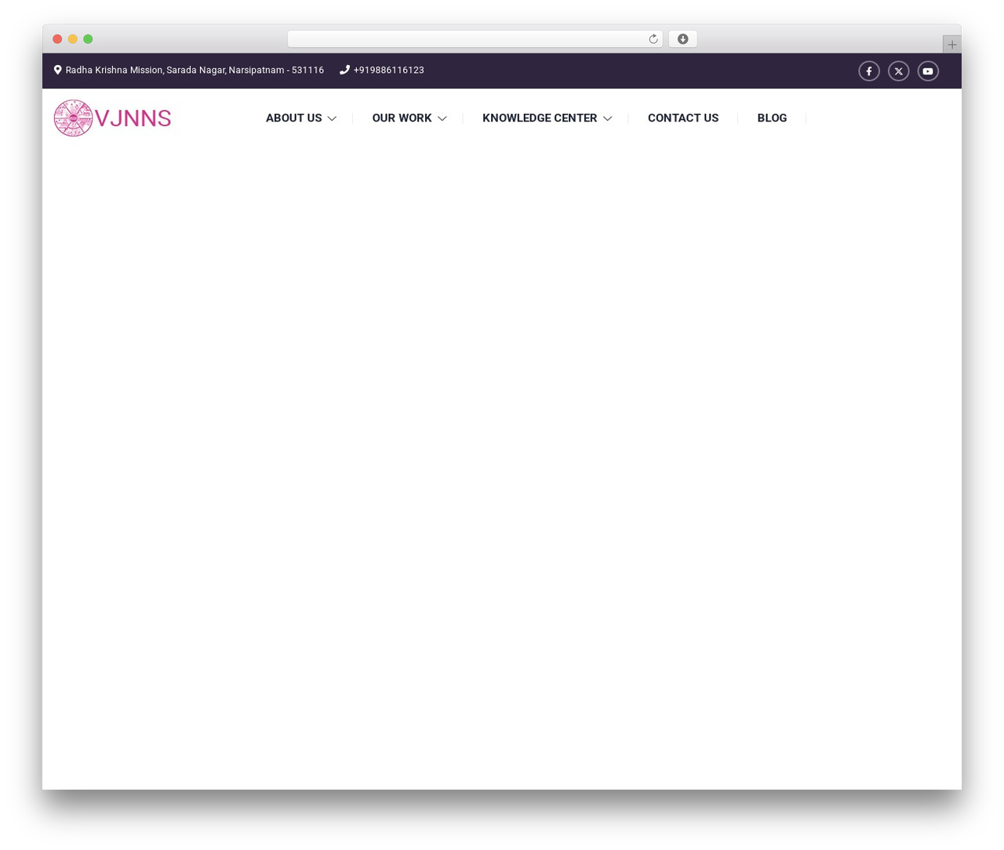Image resolution: width=1004 pixels, height=850 pixels.
Task: Reload the page with the refresh icon
Action: pyautogui.click(x=653, y=39)
